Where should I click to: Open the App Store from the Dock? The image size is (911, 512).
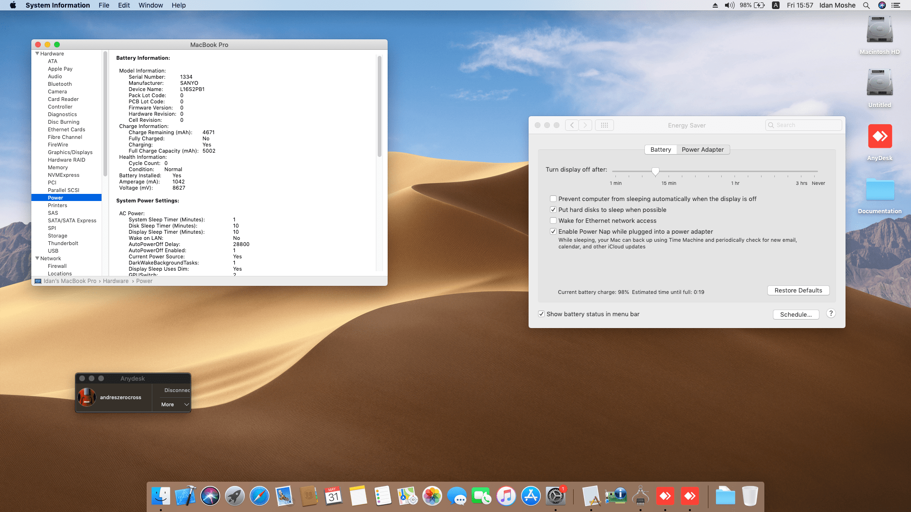click(x=530, y=496)
